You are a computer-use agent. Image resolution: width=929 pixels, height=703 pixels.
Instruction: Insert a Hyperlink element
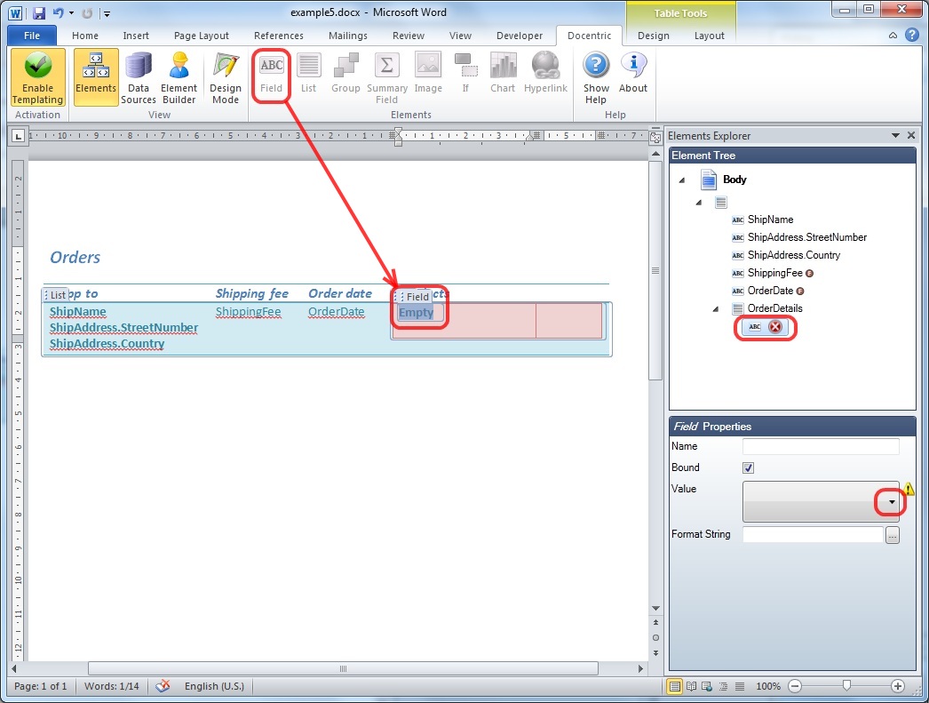coord(545,74)
